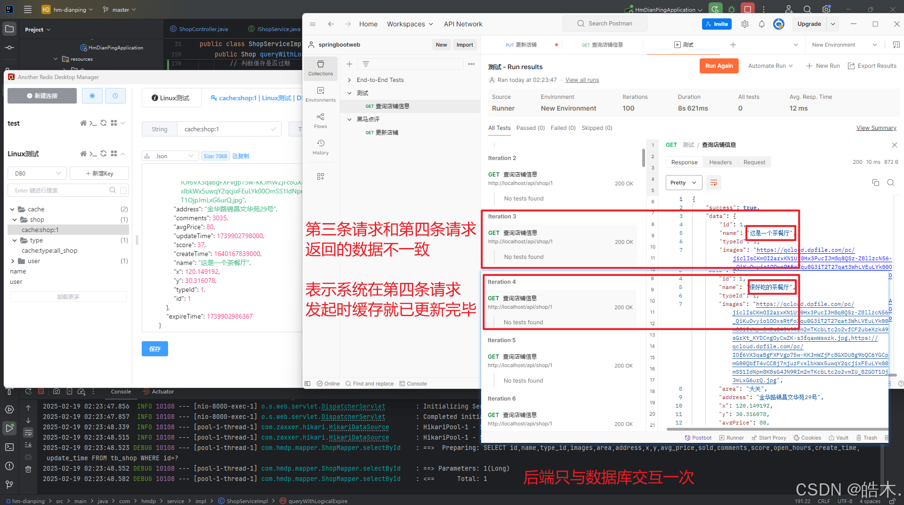This screenshot has width=904, height=505.
Task: Open console for Linux测试 connection
Action: coord(93,154)
